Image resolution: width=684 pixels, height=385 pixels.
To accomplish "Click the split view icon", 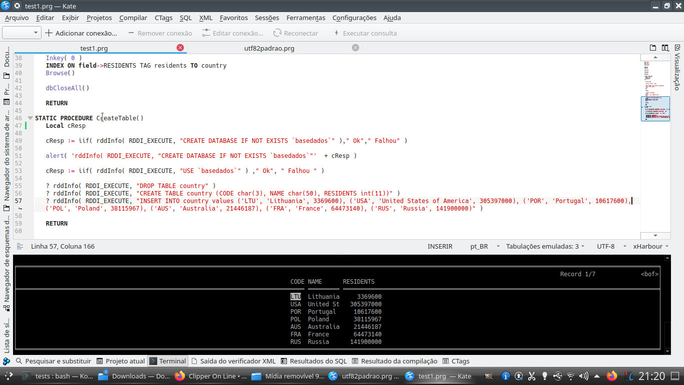I will pos(665,48).
